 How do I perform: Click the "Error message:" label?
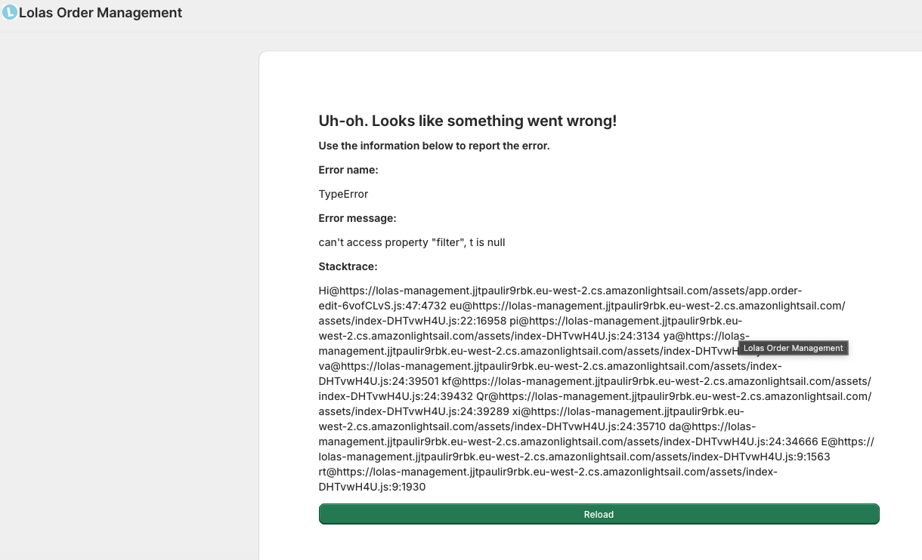click(357, 218)
